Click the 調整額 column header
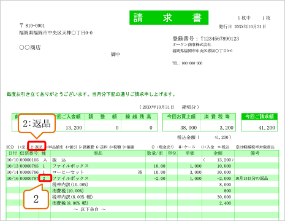This screenshot has width=285, height=221. [103, 117]
